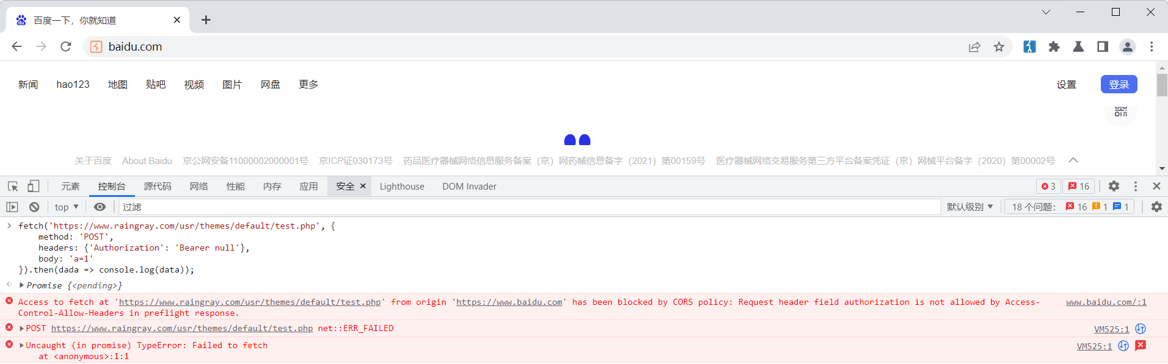Reload the baidu.com page
The width and height of the screenshot is (1168, 364).
pos(66,46)
